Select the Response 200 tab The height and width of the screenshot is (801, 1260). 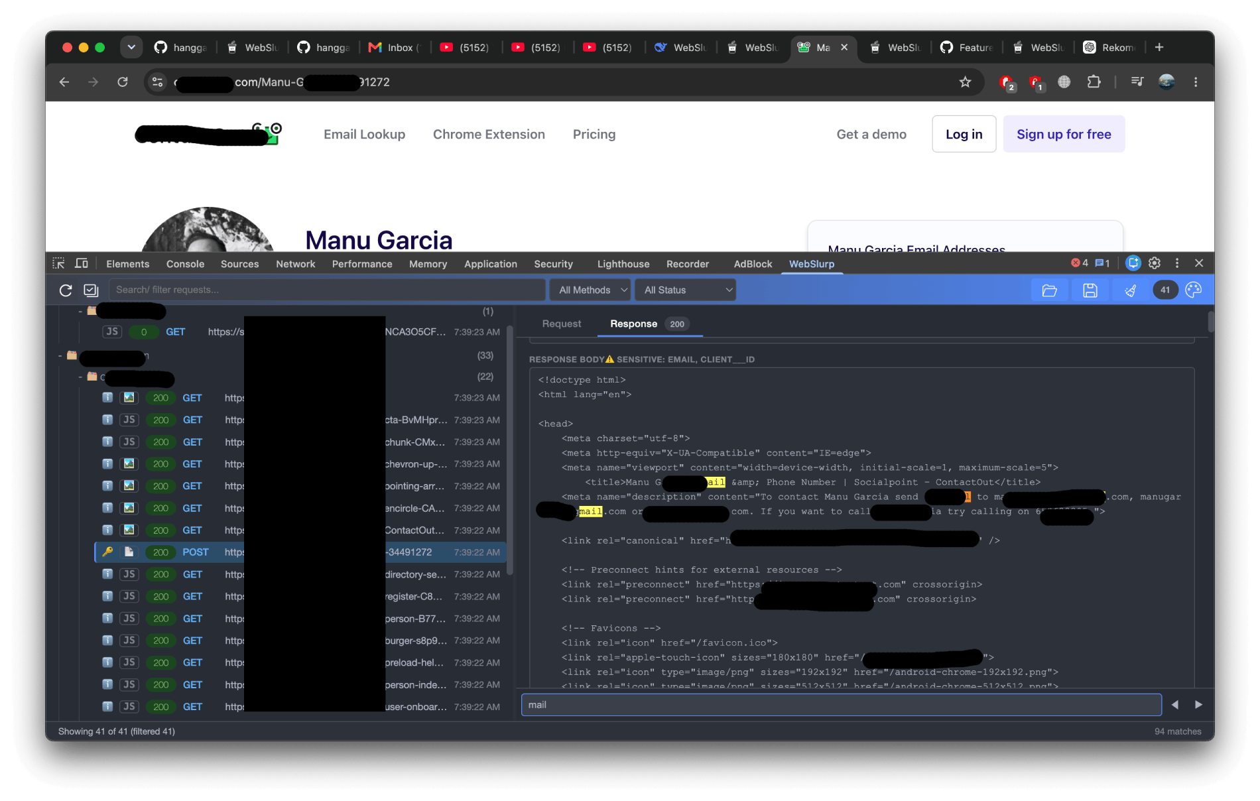click(x=649, y=324)
